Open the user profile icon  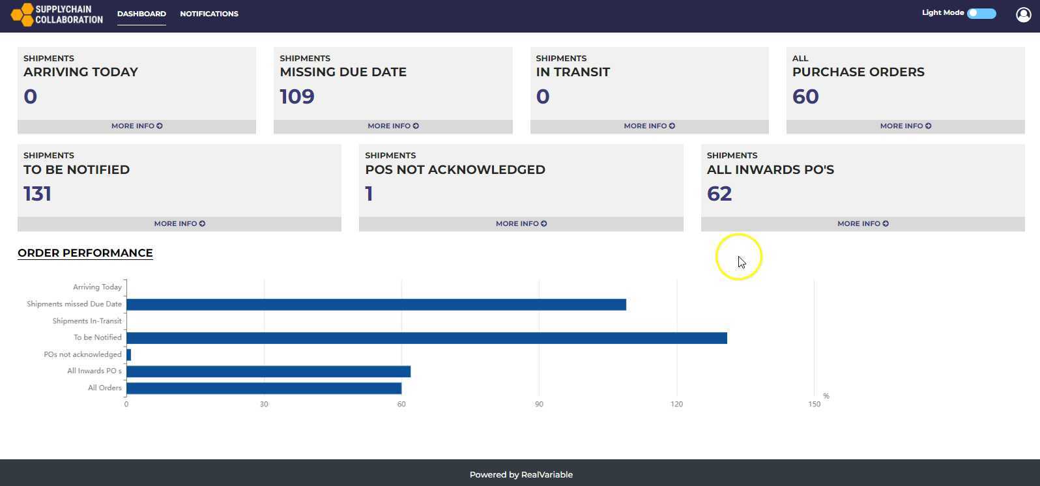pyautogui.click(x=1023, y=14)
